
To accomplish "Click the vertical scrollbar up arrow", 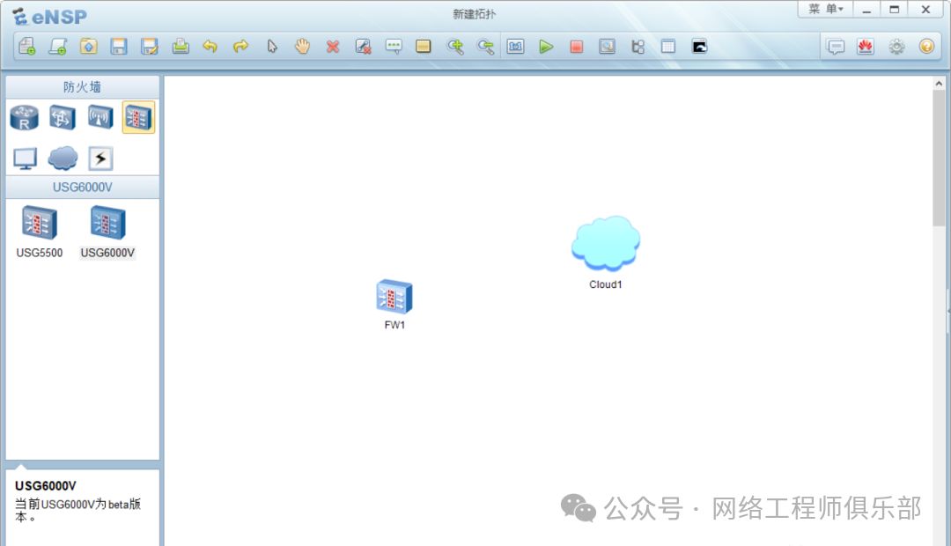I will pyautogui.click(x=939, y=83).
